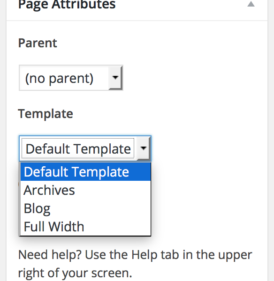Open the "(no parent)" Parent select box
The image size is (274, 281).
tap(71, 78)
